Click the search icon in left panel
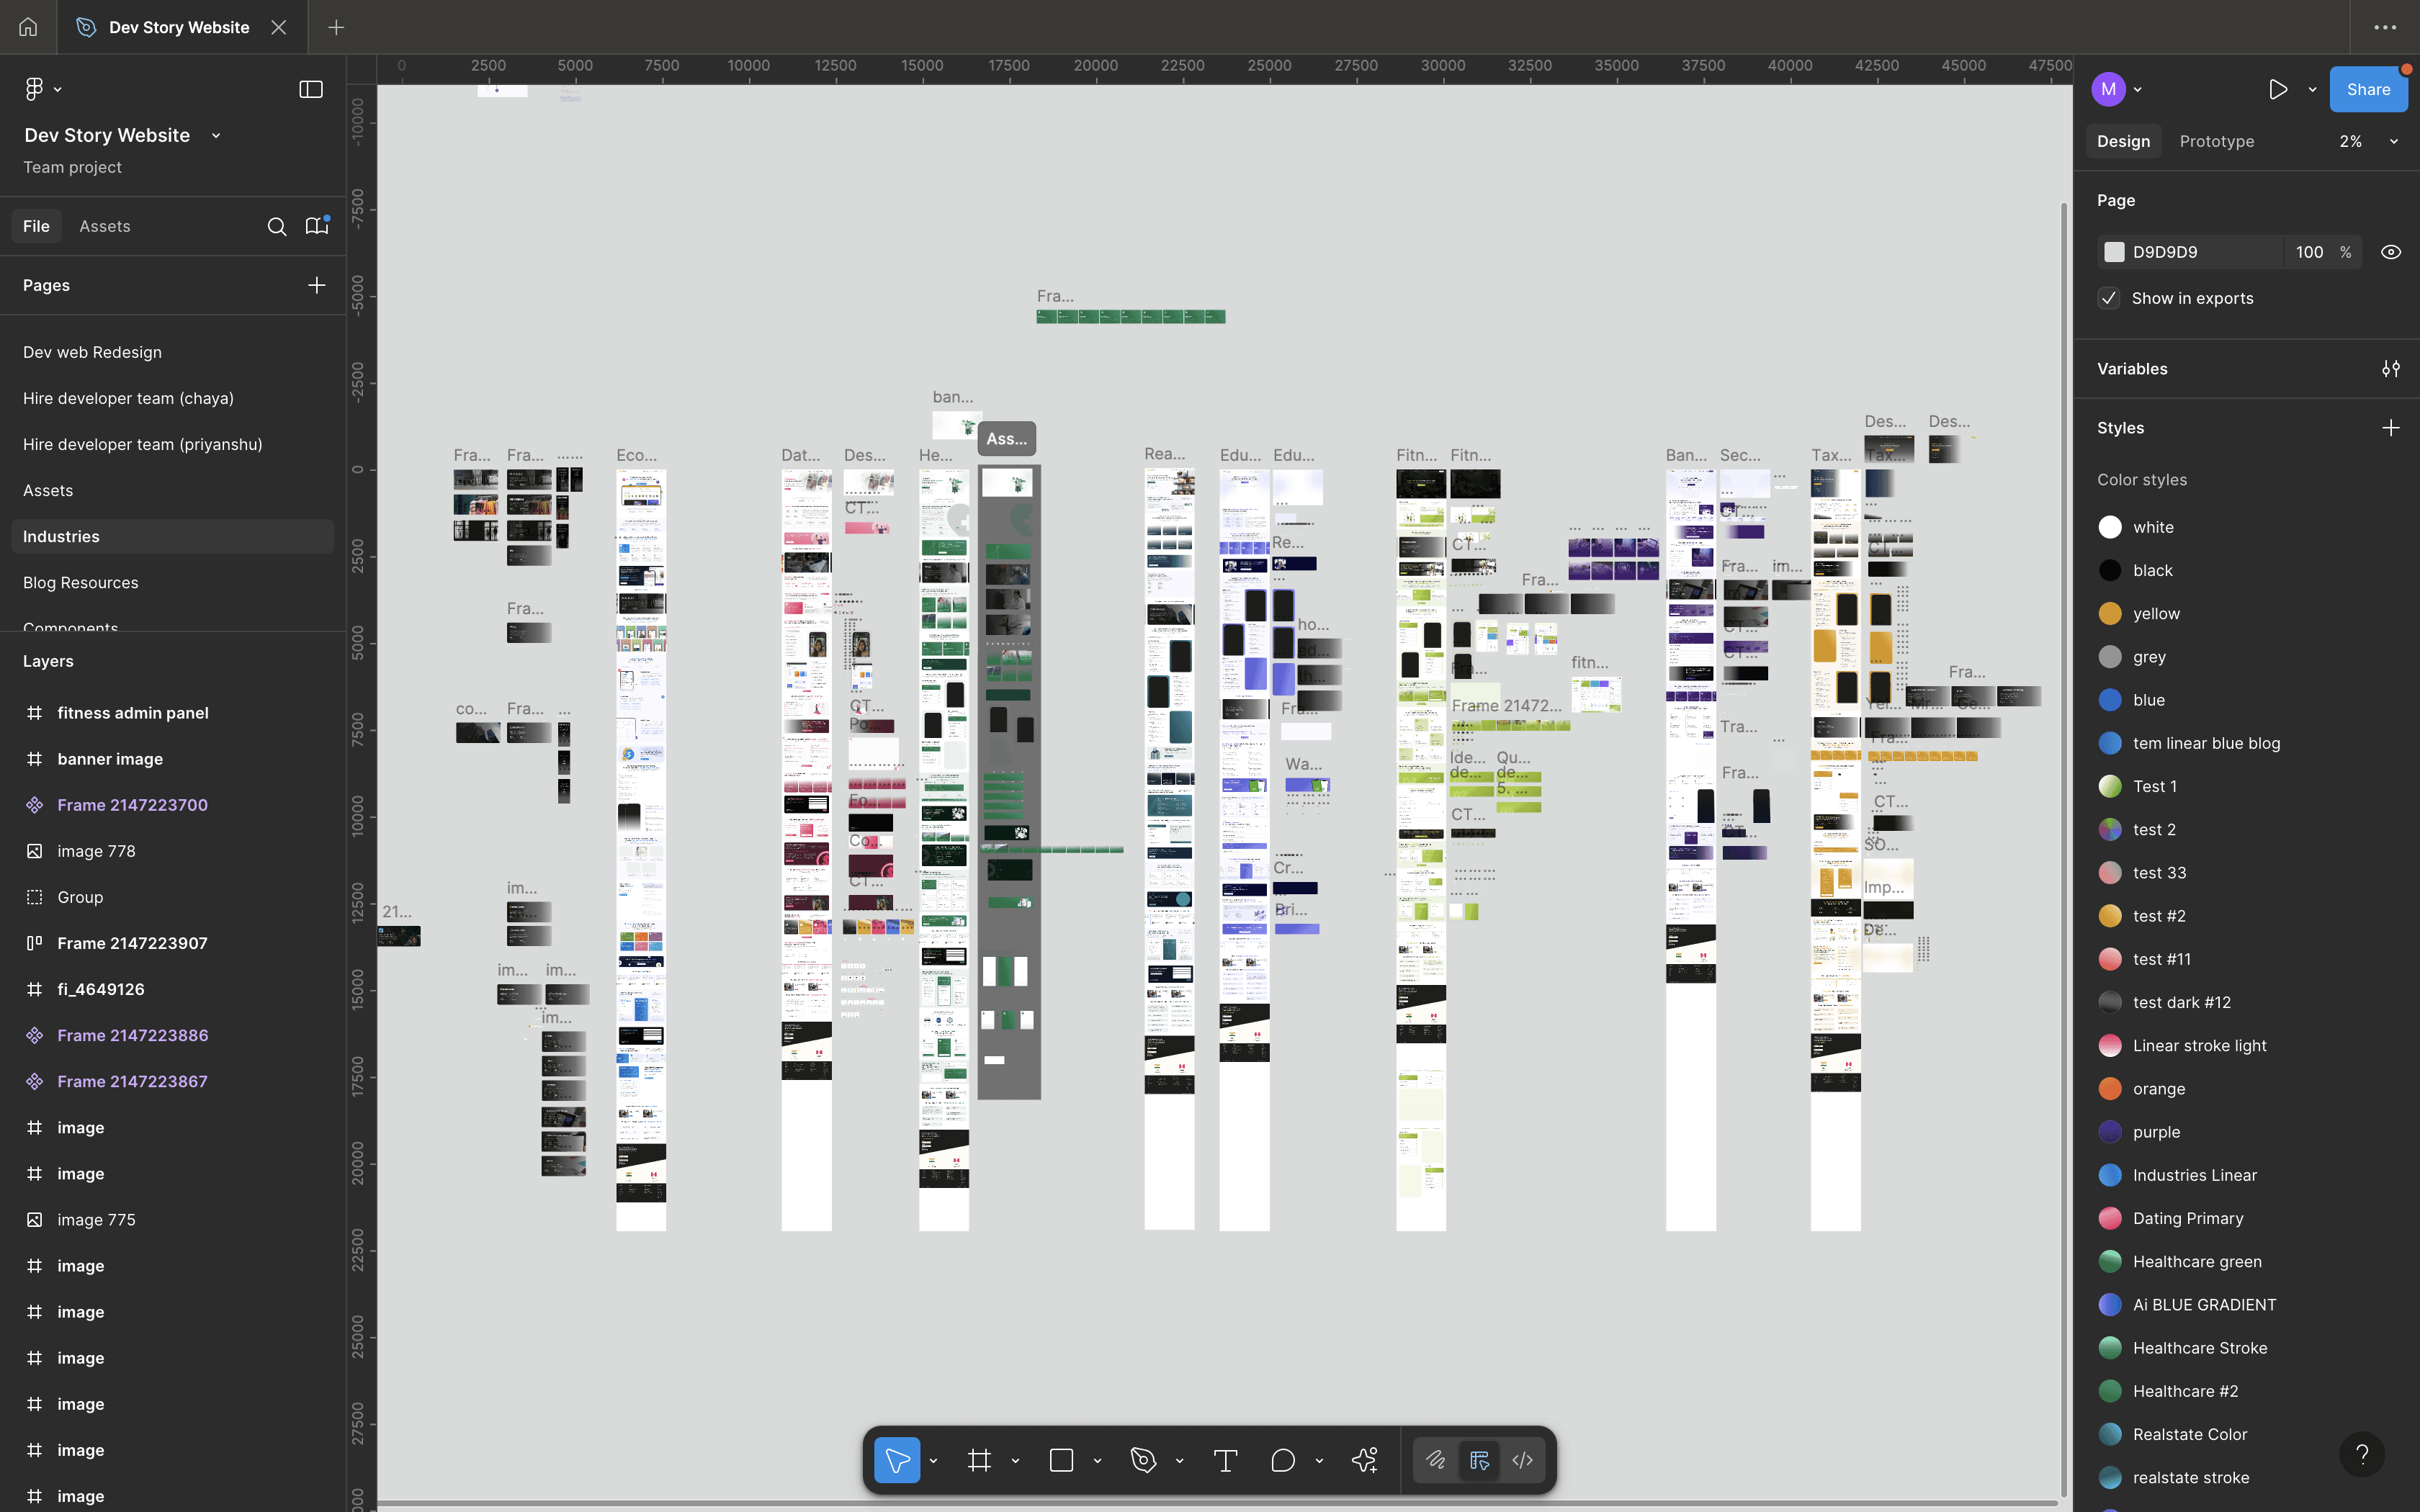 click(x=277, y=227)
